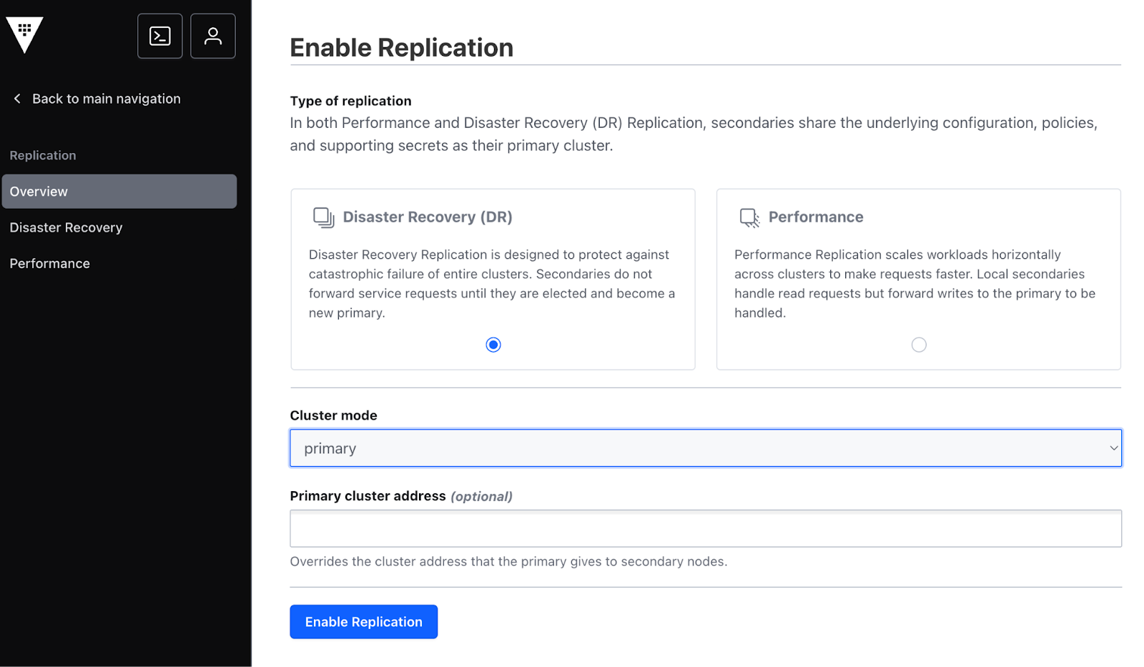Click the Cluster mode dropdown chevron arrow
The width and height of the screenshot is (1144, 667).
(1113, 448)
